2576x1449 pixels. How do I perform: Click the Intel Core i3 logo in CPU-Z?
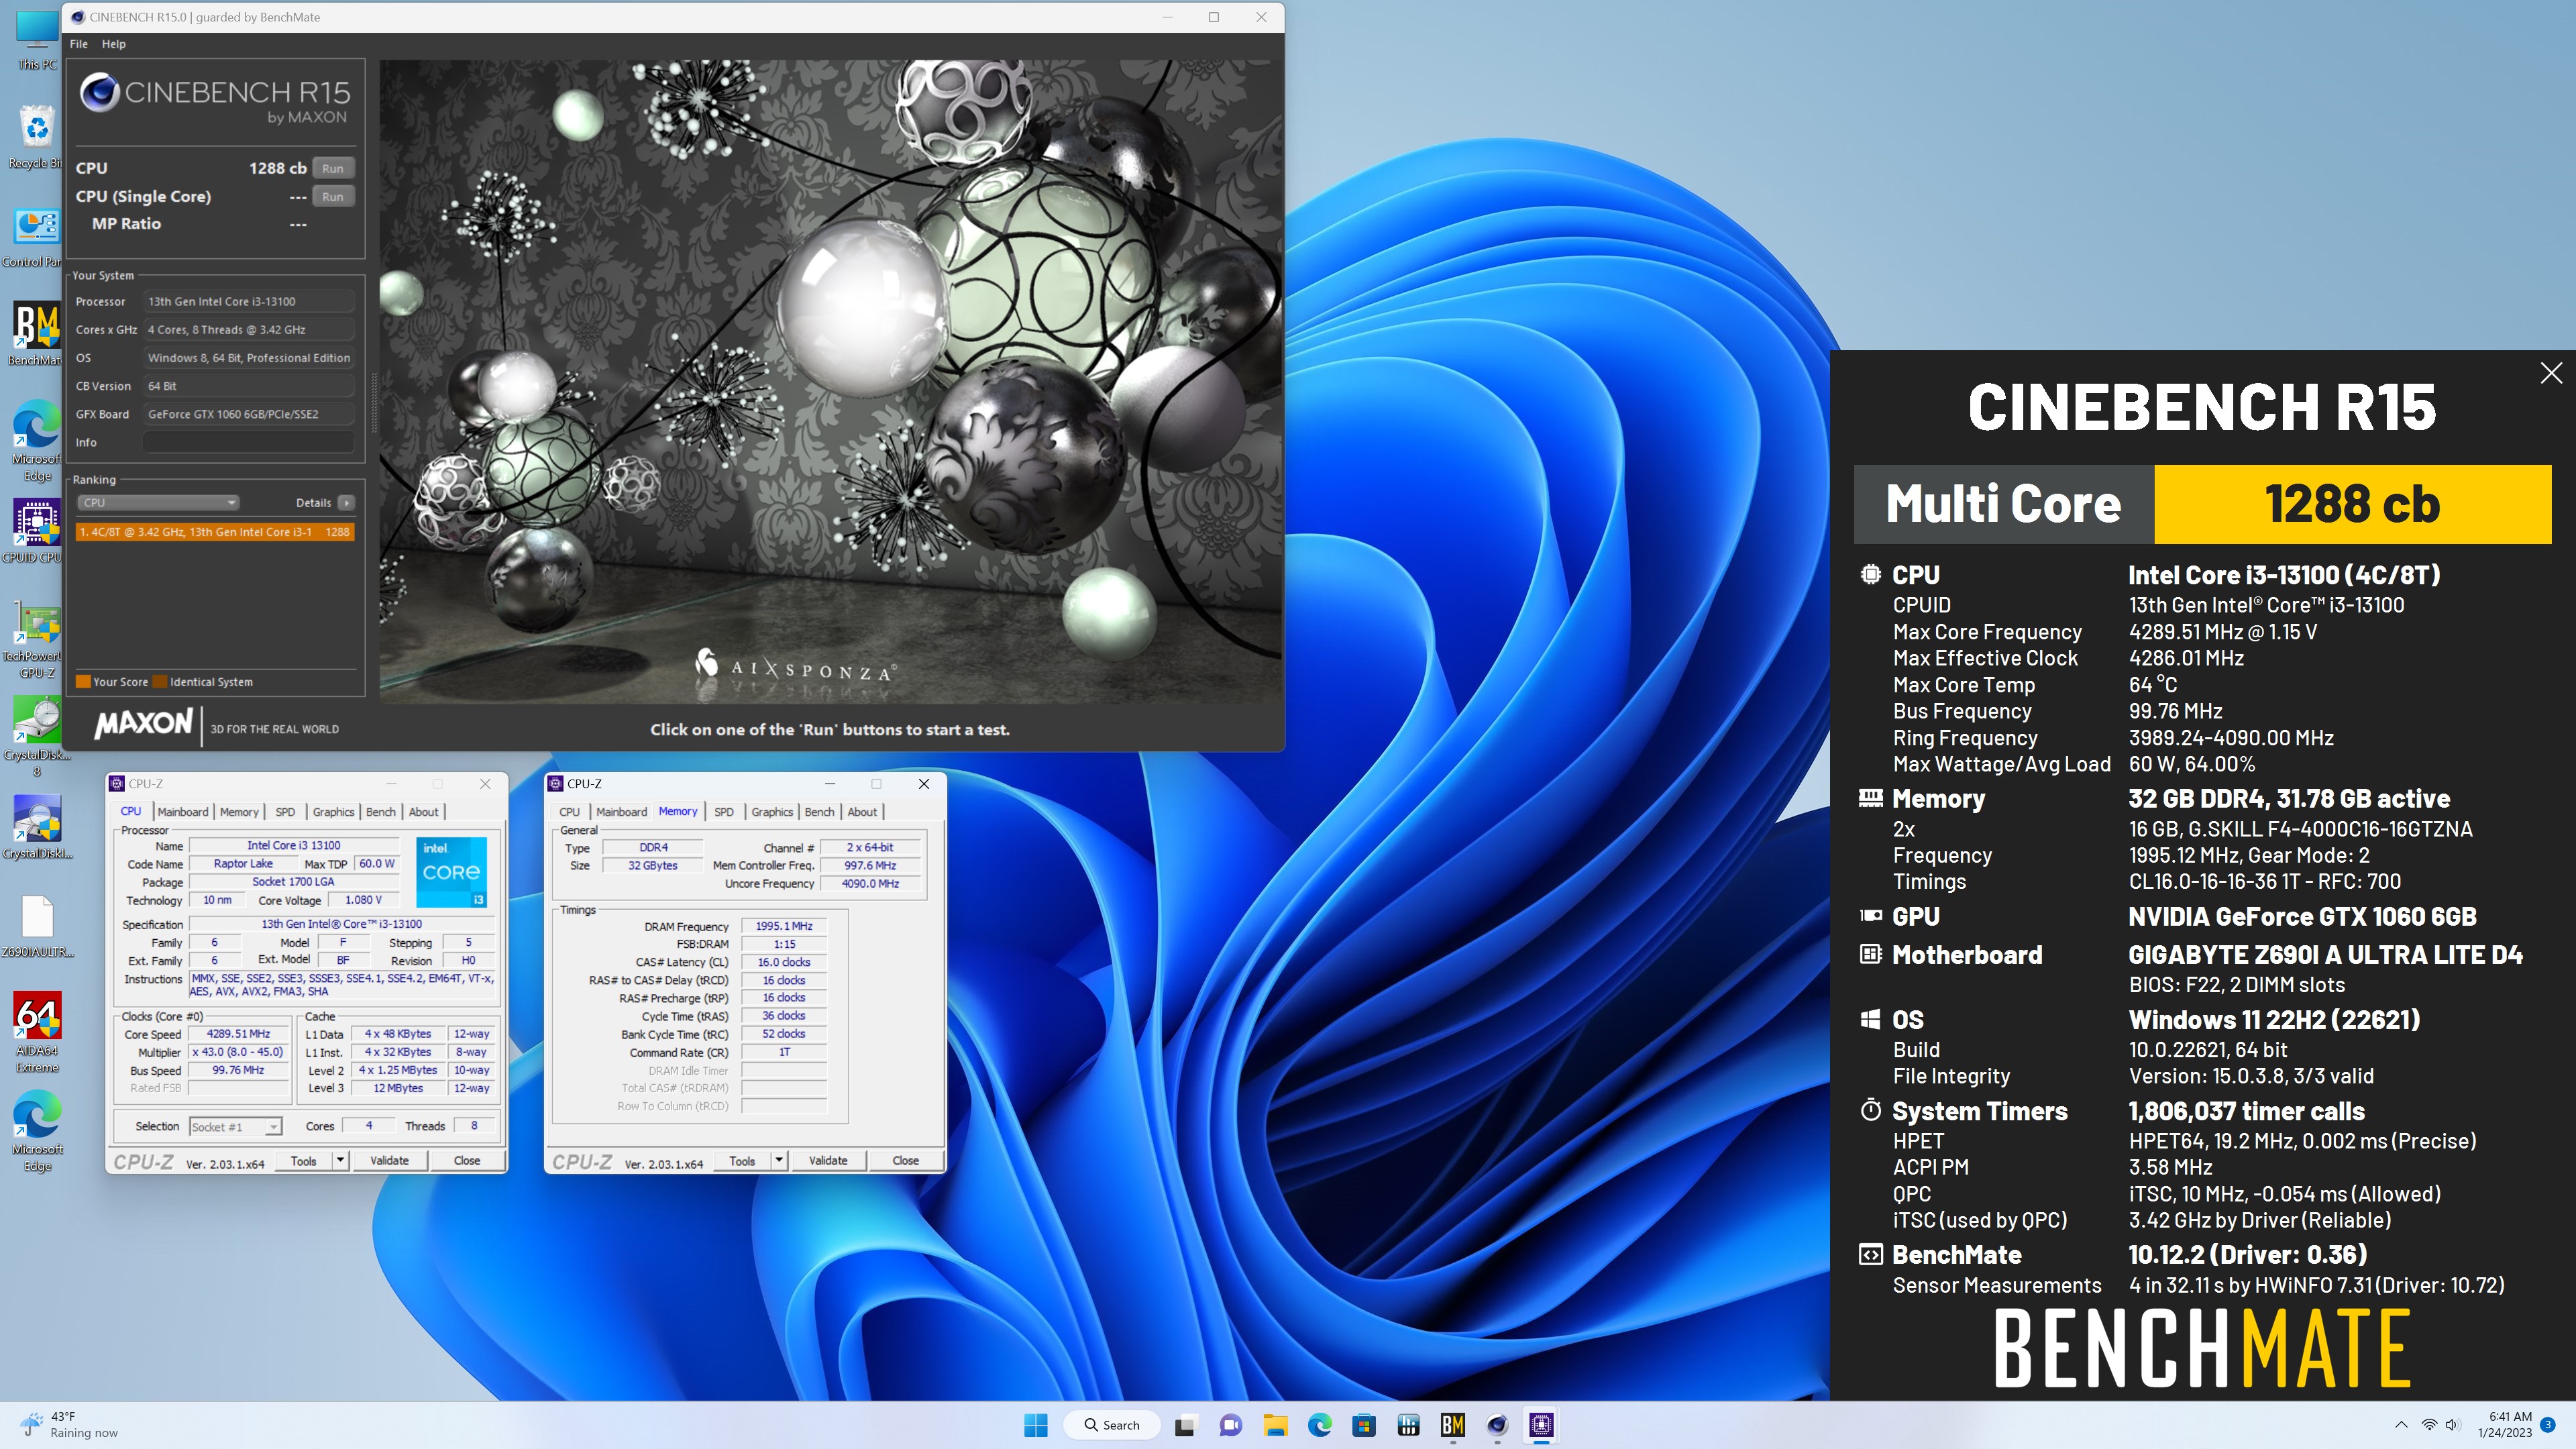point(451,871)
